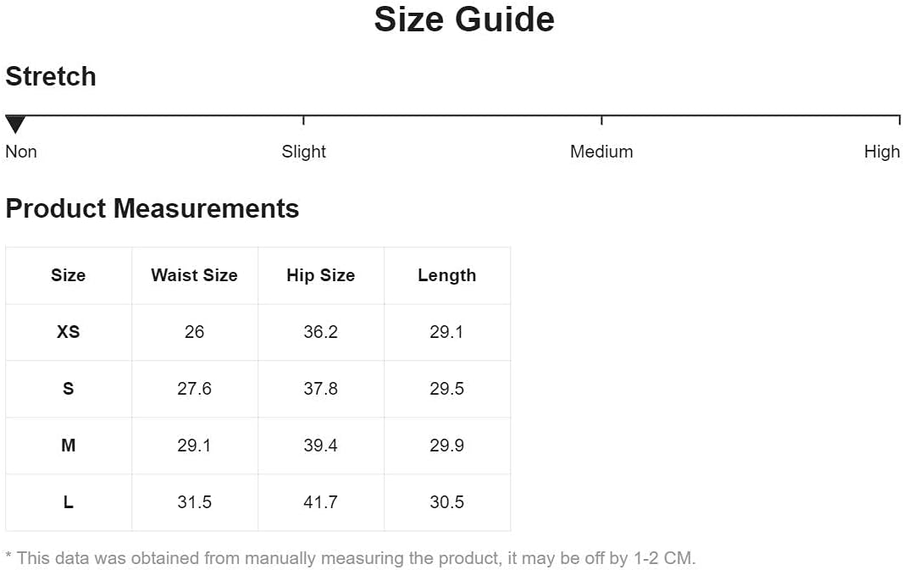903x570 pixels.
Task: Click the S size row label
Action: [x=68, y=389]
